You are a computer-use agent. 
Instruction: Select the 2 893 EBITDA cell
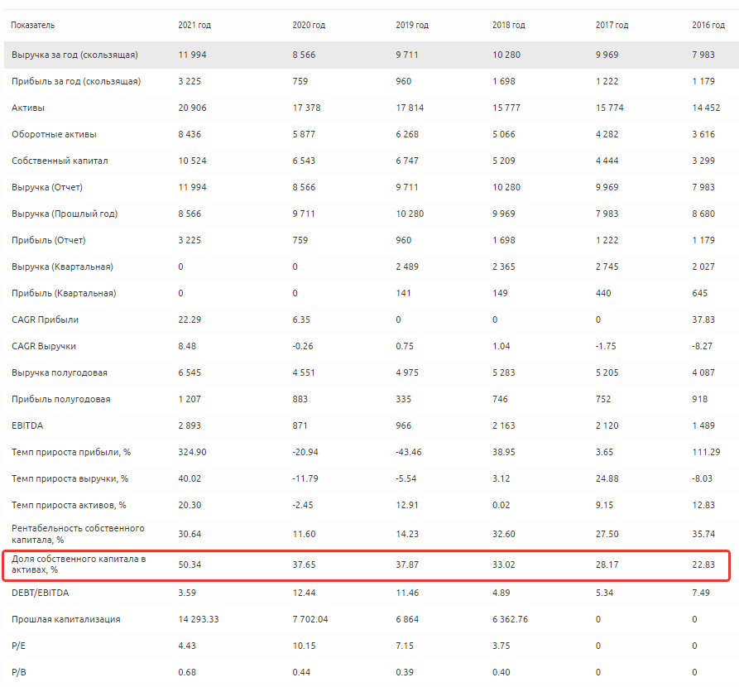189,425
